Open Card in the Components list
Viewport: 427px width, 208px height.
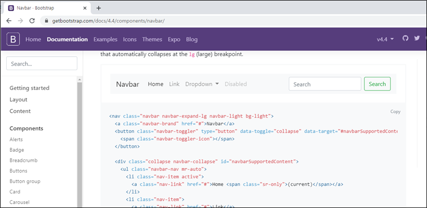15,191
